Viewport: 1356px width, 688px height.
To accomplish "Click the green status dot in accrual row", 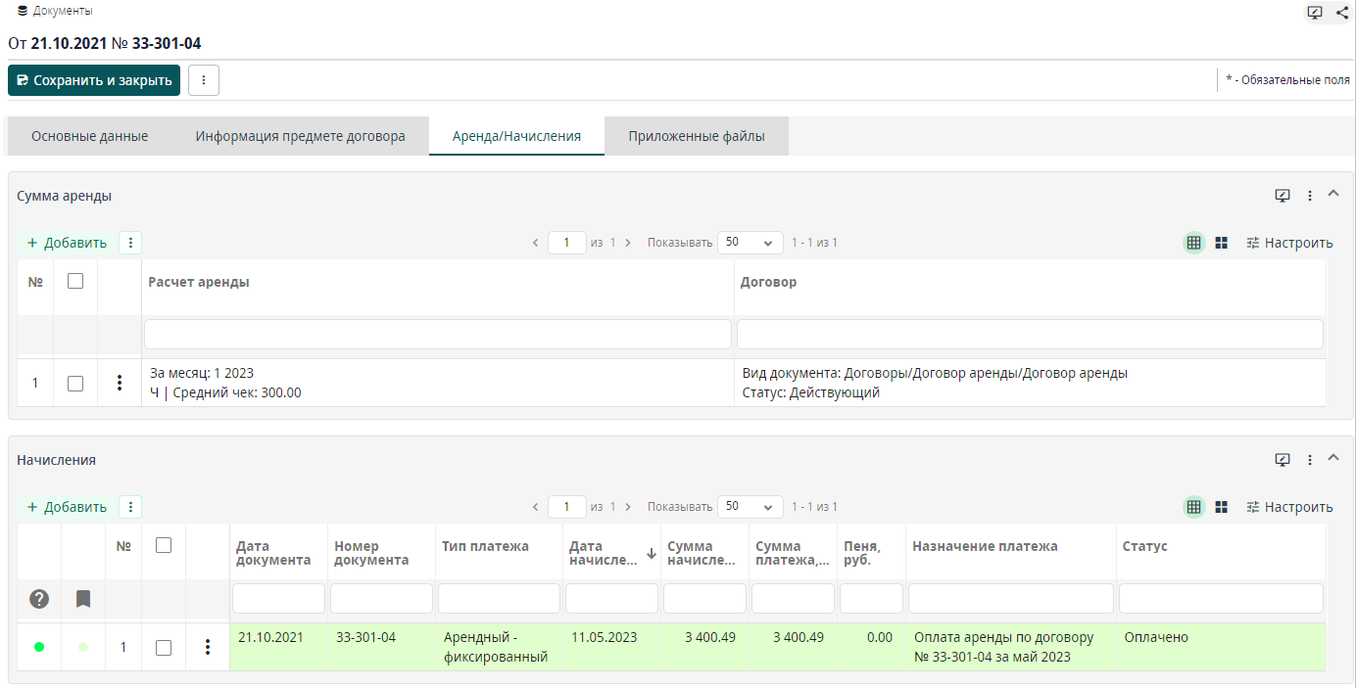I will tap(39, 647).
